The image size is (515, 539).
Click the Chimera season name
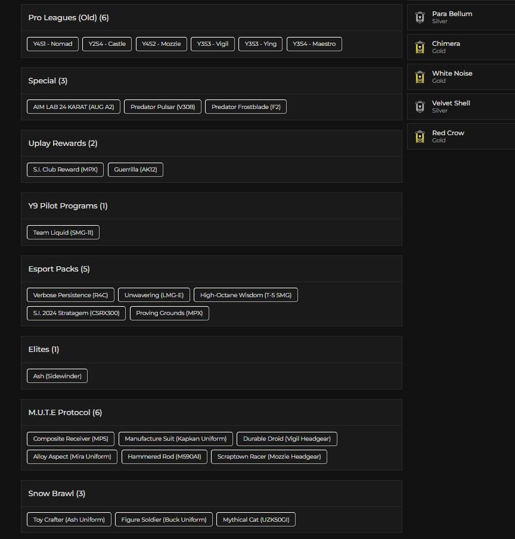[x=446, y=43]
